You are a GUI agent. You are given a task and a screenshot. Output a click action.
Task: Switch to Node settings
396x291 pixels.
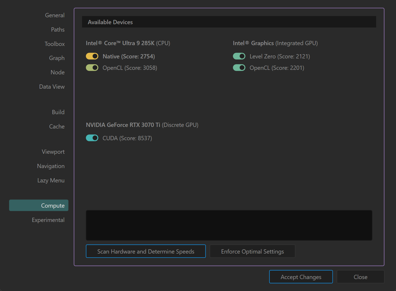(57, 72)
